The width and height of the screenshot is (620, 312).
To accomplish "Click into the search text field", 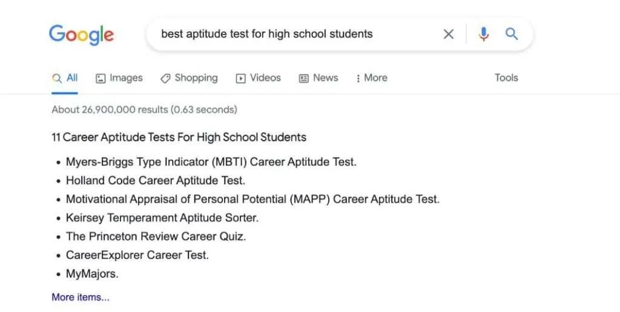I will pos(291,34).
